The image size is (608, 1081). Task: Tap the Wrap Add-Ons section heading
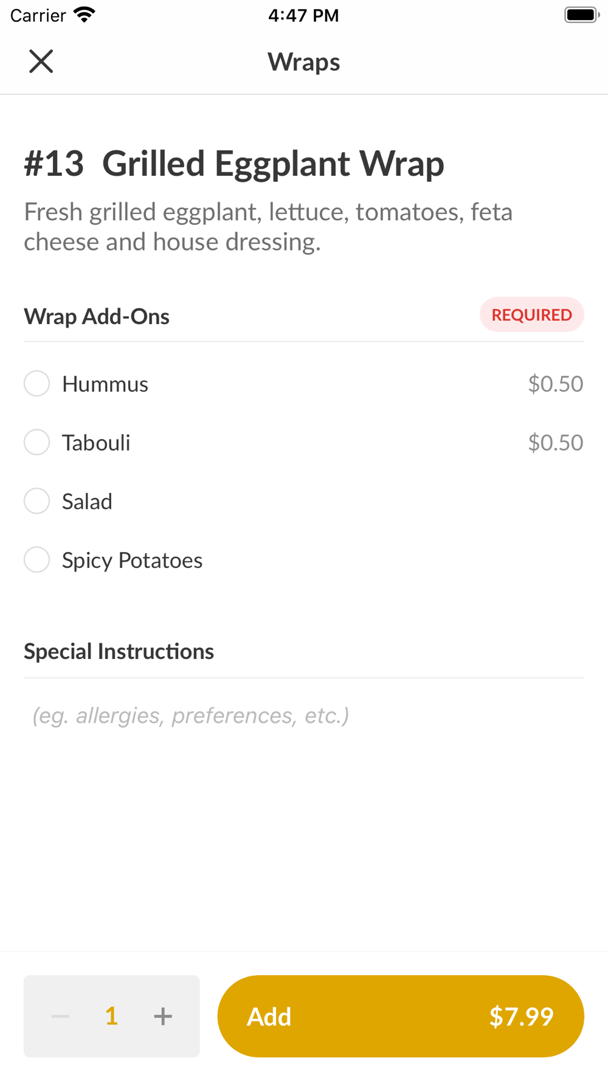97,317
